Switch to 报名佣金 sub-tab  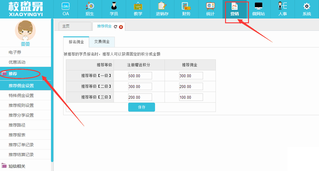pos(76,42)
